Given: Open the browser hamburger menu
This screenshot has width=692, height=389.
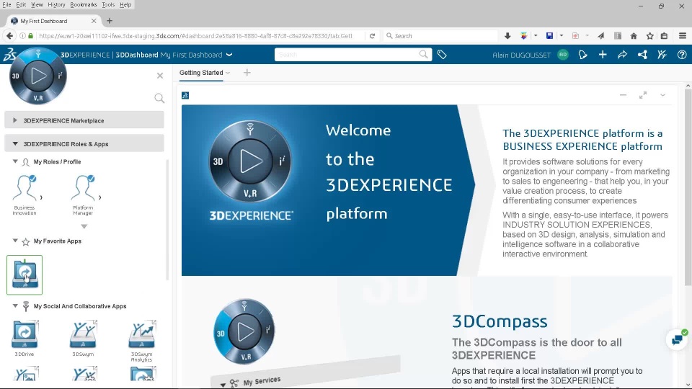Looking at the screenshot, I should [x=683, y=36].
